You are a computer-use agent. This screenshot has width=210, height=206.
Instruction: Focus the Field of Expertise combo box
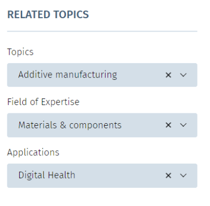102,125
